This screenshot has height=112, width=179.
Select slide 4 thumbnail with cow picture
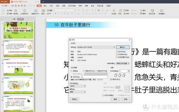[18, 86]
